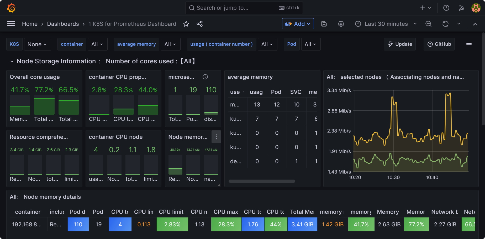Open the Add panel dropdown

[x=298, y=24]
